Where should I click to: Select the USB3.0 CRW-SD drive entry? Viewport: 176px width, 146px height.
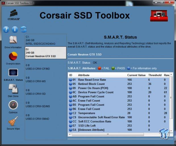46,92
